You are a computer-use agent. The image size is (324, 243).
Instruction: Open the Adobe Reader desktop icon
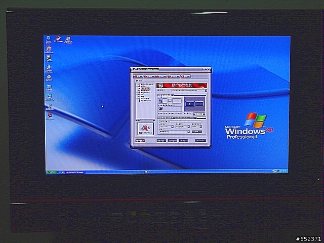tap(50, 117)
